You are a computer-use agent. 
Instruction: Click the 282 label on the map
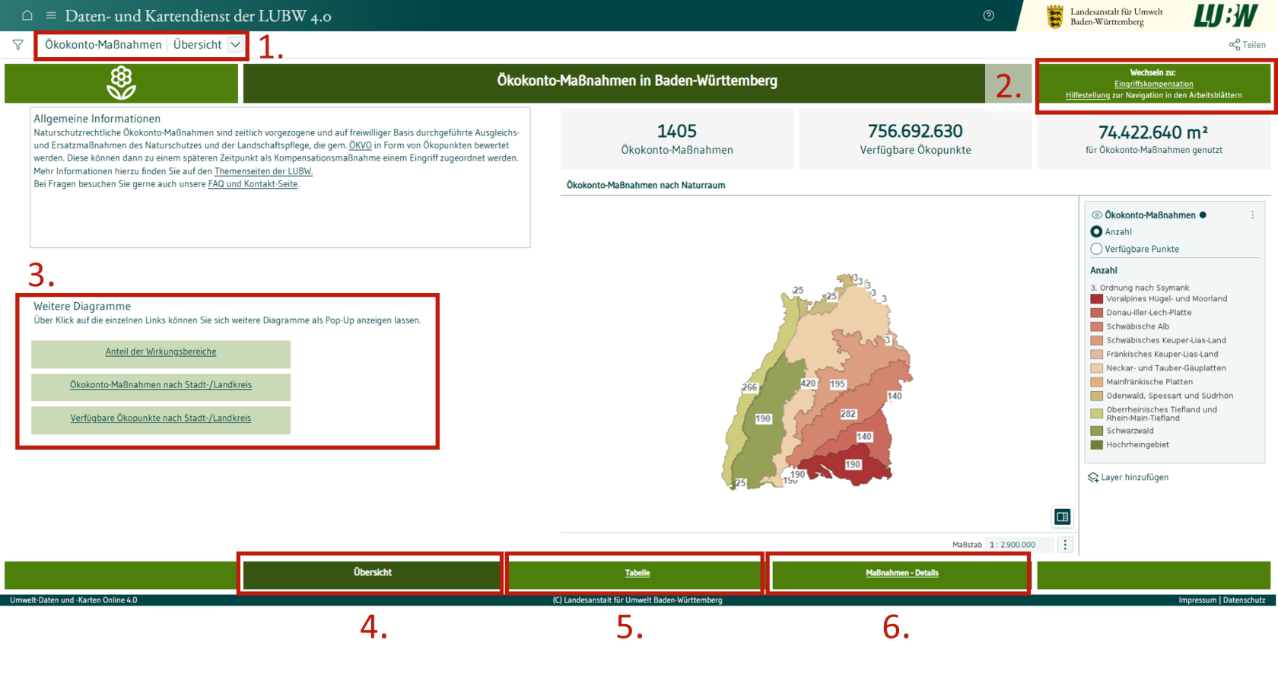coord(848,414)
